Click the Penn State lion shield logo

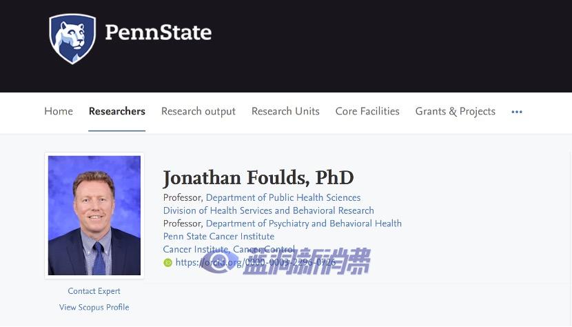tap(72, 39)
